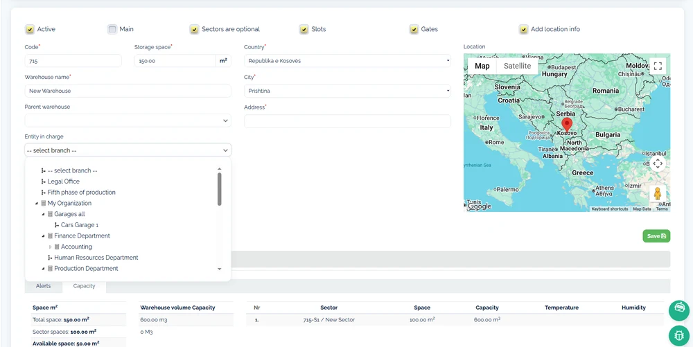693x347 pixels.
Task: Click the green Save button
Action: [656, 236]
